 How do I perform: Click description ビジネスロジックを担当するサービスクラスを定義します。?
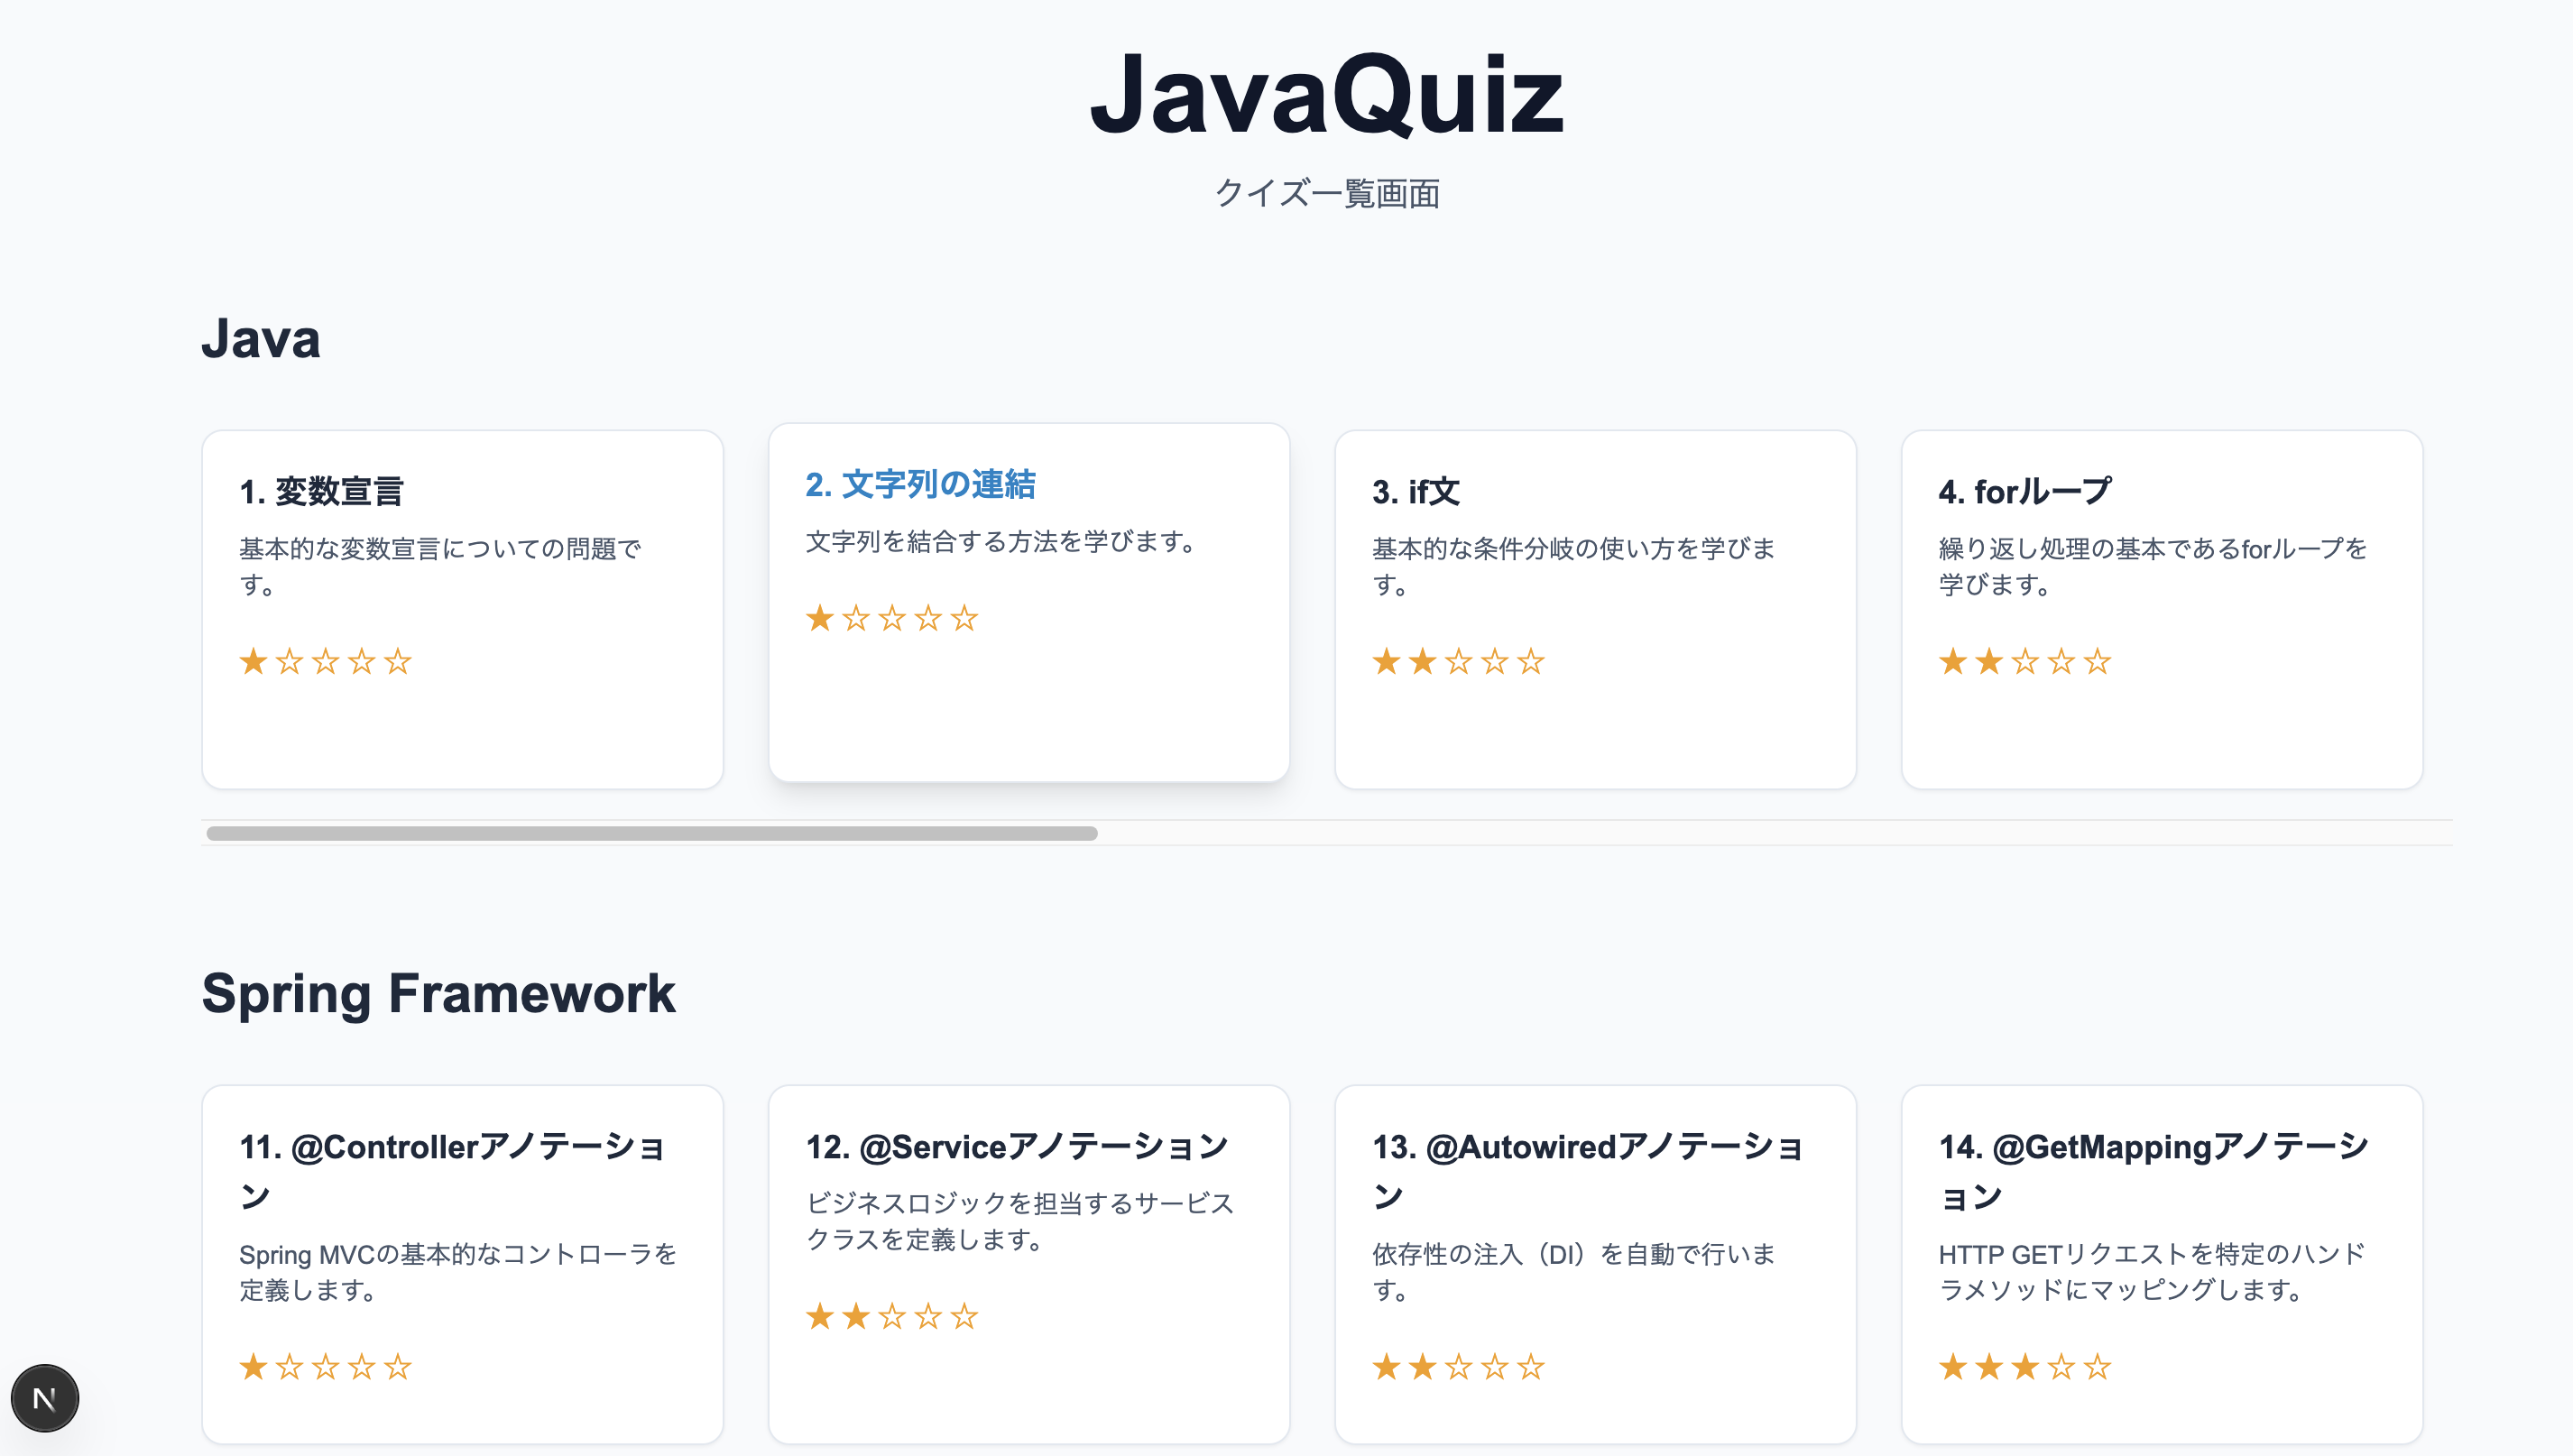tap(1020, 1221)
